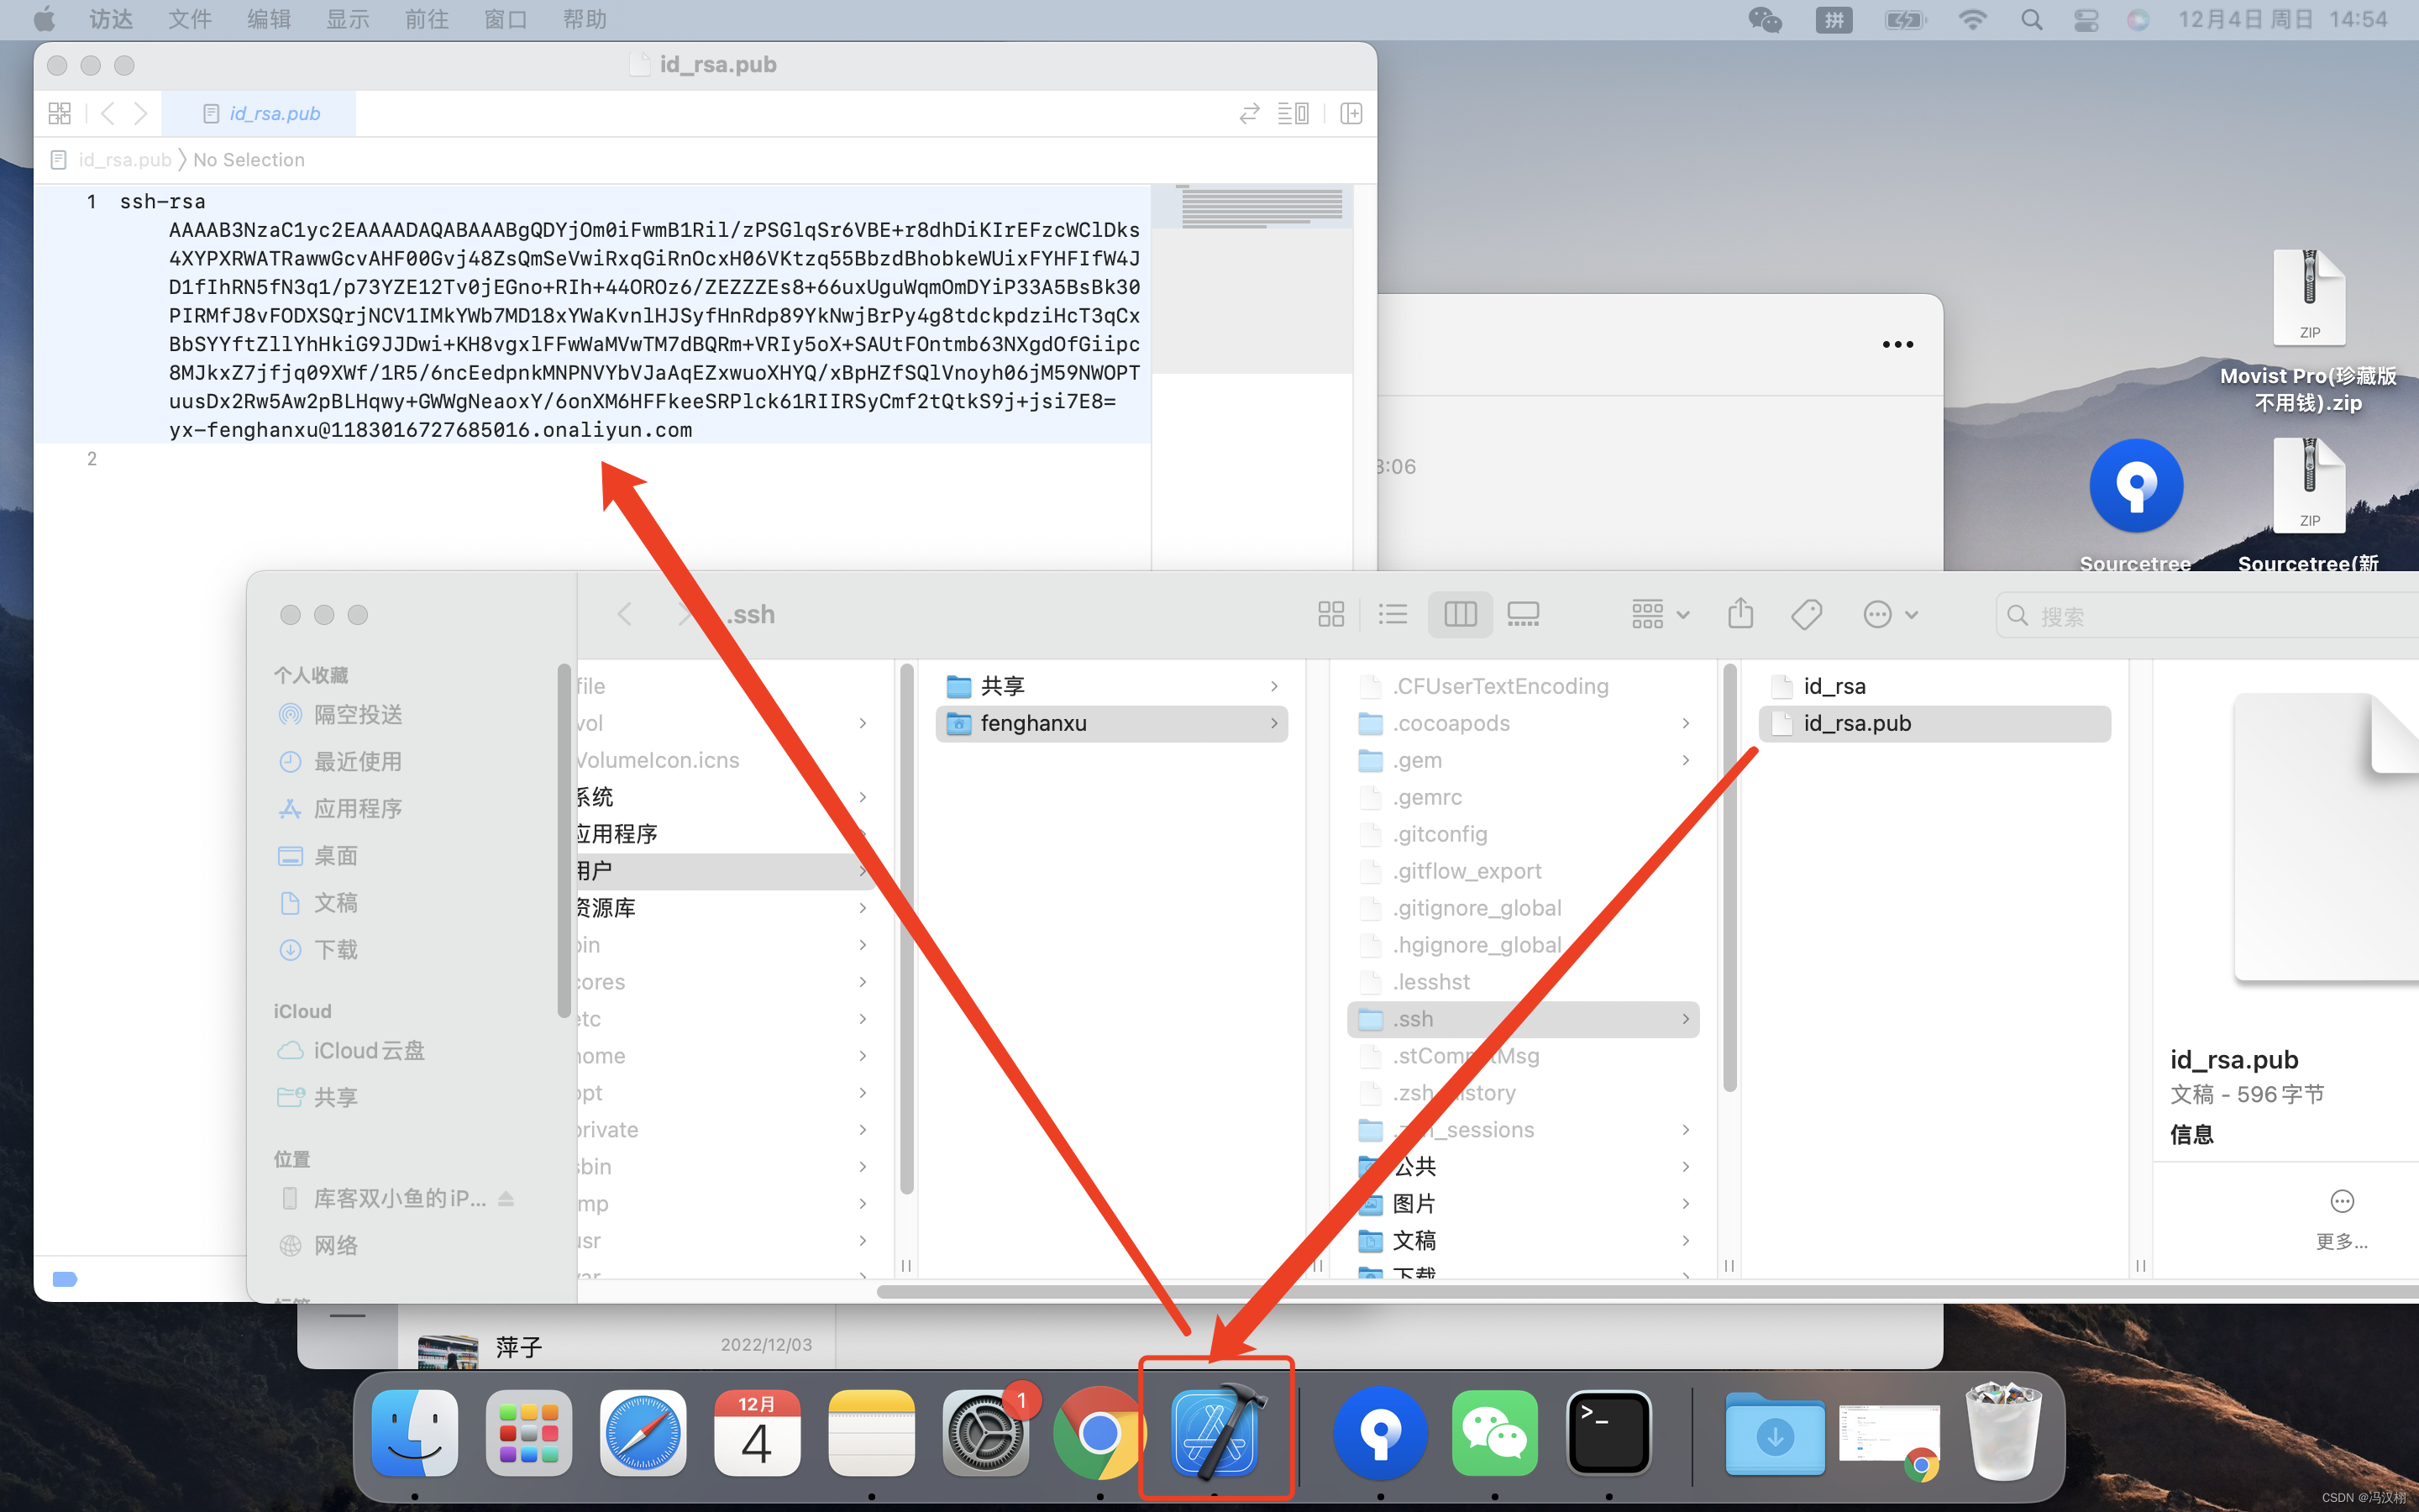Switch Finder to gallery view
The width and height of the screenshot is (2419, 1512).
pos(1522,614)
